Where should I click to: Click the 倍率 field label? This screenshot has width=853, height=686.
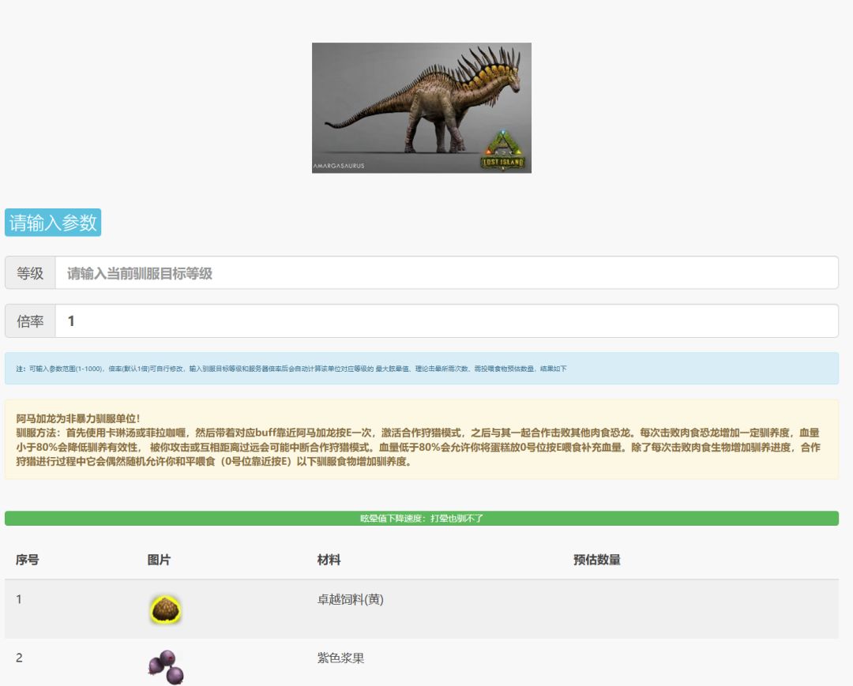(x=30, y=321)
